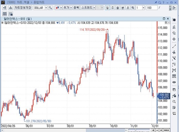The image size is (179, 132).
Task: Close the 달러인덱스-G10 chart pane
Action: [x=168, y=19]
